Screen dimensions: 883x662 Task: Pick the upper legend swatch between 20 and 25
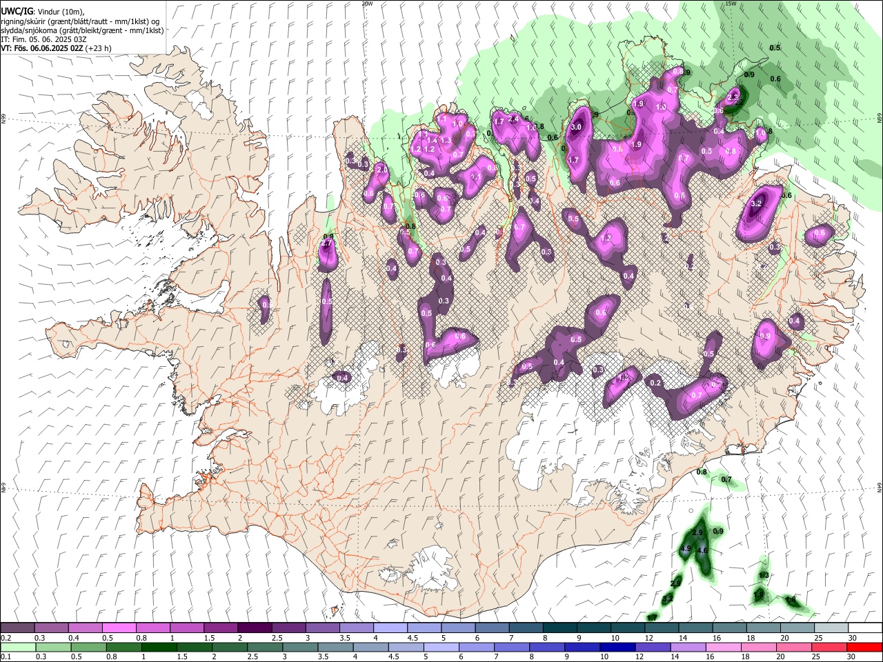point(797,628)
